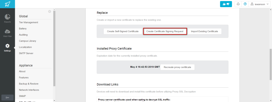The image size is (272, 102).
Task: Open Campus Library settings
Action: (x=27, y=41)
